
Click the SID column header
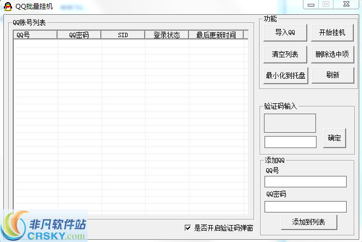point(123,35)
